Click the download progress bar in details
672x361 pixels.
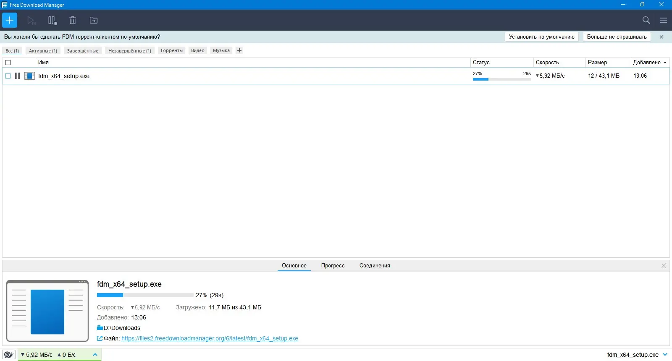click(x=145, y=295)
